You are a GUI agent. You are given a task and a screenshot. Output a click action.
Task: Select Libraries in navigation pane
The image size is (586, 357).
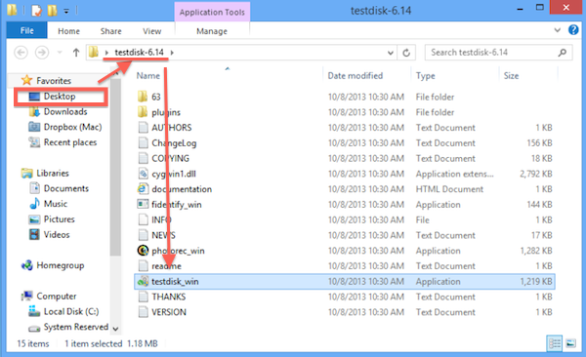[x=53, y=174]
